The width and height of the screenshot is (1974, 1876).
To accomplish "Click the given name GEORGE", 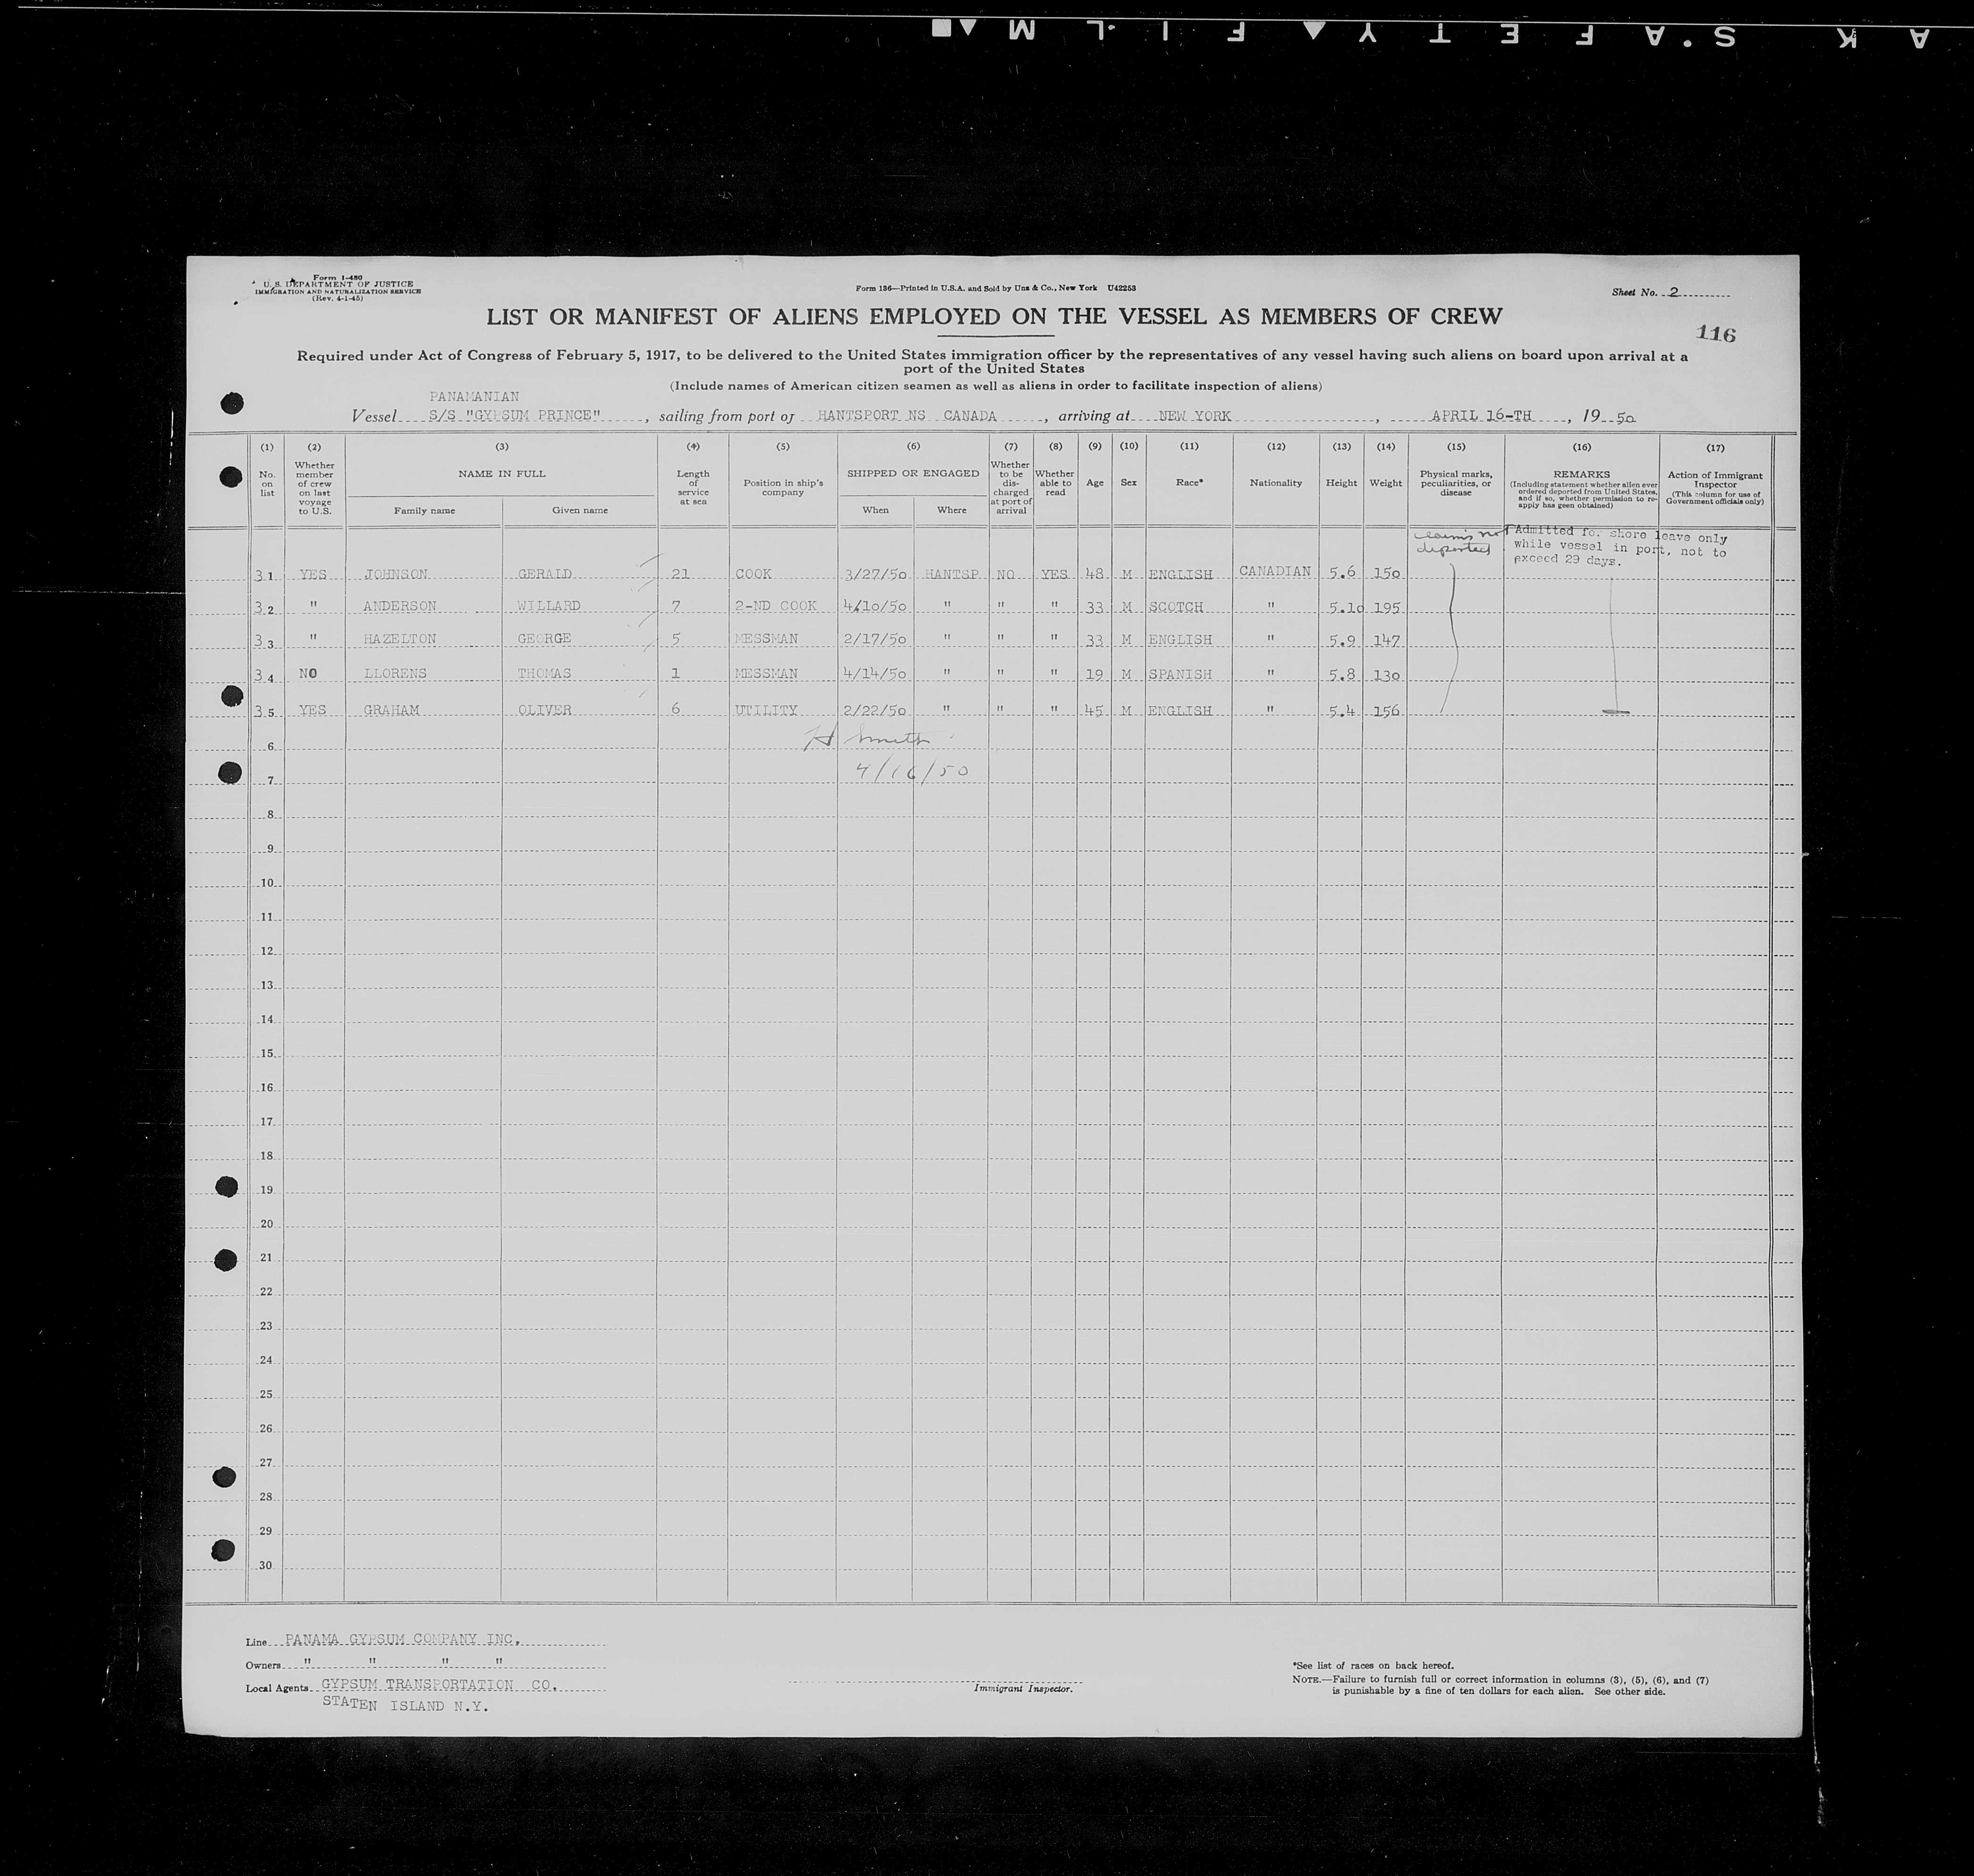I will pos(544,639).
